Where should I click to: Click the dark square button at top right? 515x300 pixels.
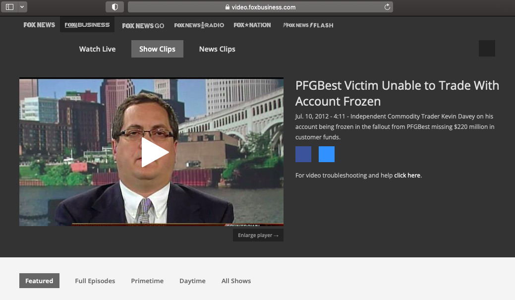[x=487, y=48]
